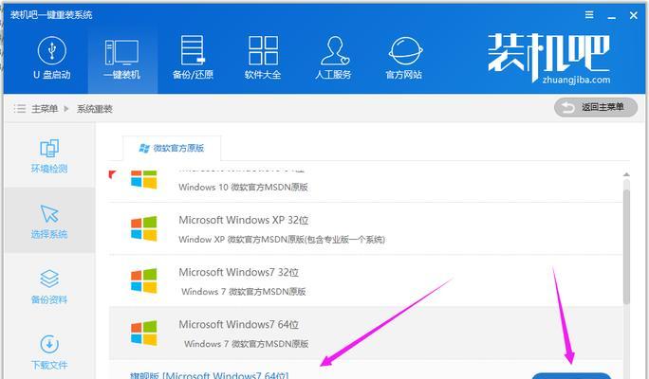Click the 返回主菜单 button
This screenshot has width=649, height=379.
pos(596,107)
